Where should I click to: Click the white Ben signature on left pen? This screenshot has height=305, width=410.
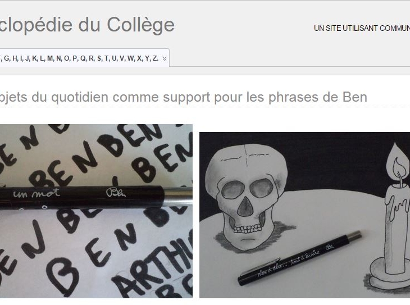(x=116, y=193)
